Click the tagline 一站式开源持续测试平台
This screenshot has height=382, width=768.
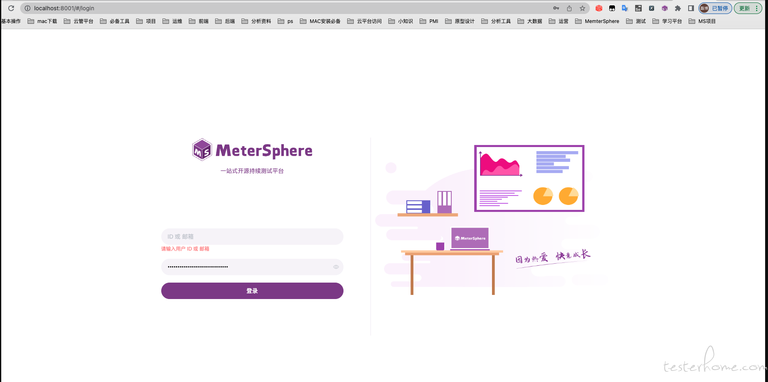pos(252,171)
